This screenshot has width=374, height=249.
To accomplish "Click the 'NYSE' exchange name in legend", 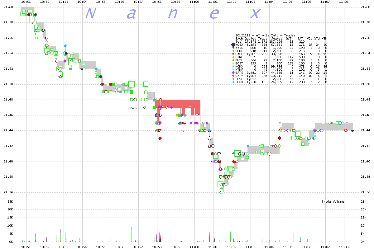I will coord(239,48).
